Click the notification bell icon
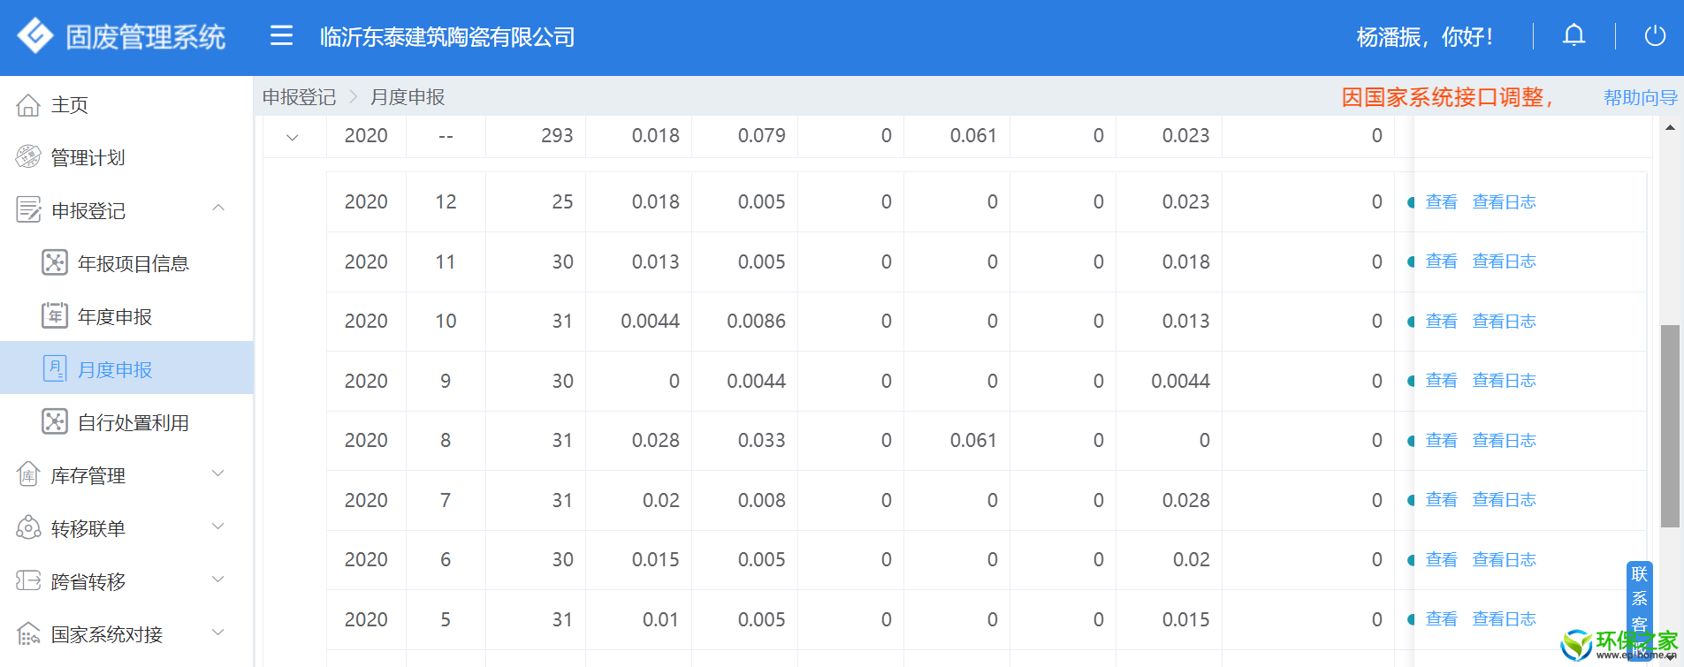The image size is (1684, 667). pyautogui.click(x=1574, y=35)
